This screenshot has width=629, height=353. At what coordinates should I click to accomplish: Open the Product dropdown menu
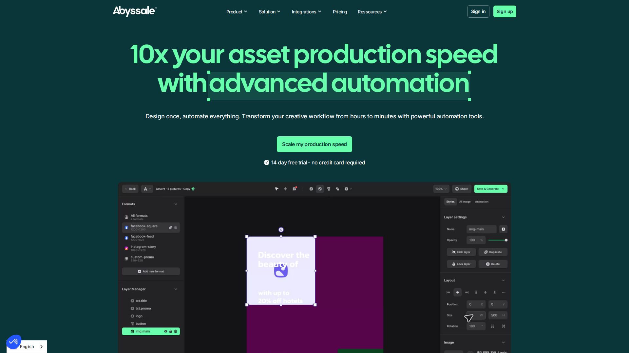click(237, 12)
